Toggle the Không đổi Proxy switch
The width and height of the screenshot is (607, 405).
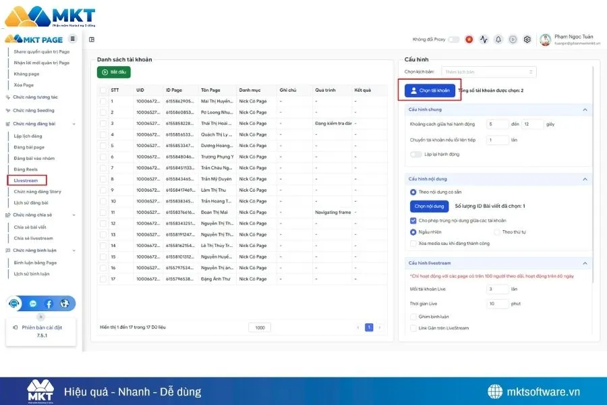click(x=454, y=39)
